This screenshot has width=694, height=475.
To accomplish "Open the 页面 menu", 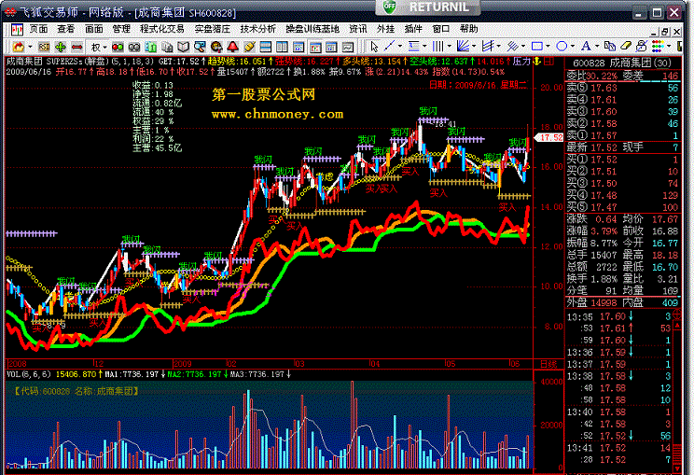I will click(38, 29).
